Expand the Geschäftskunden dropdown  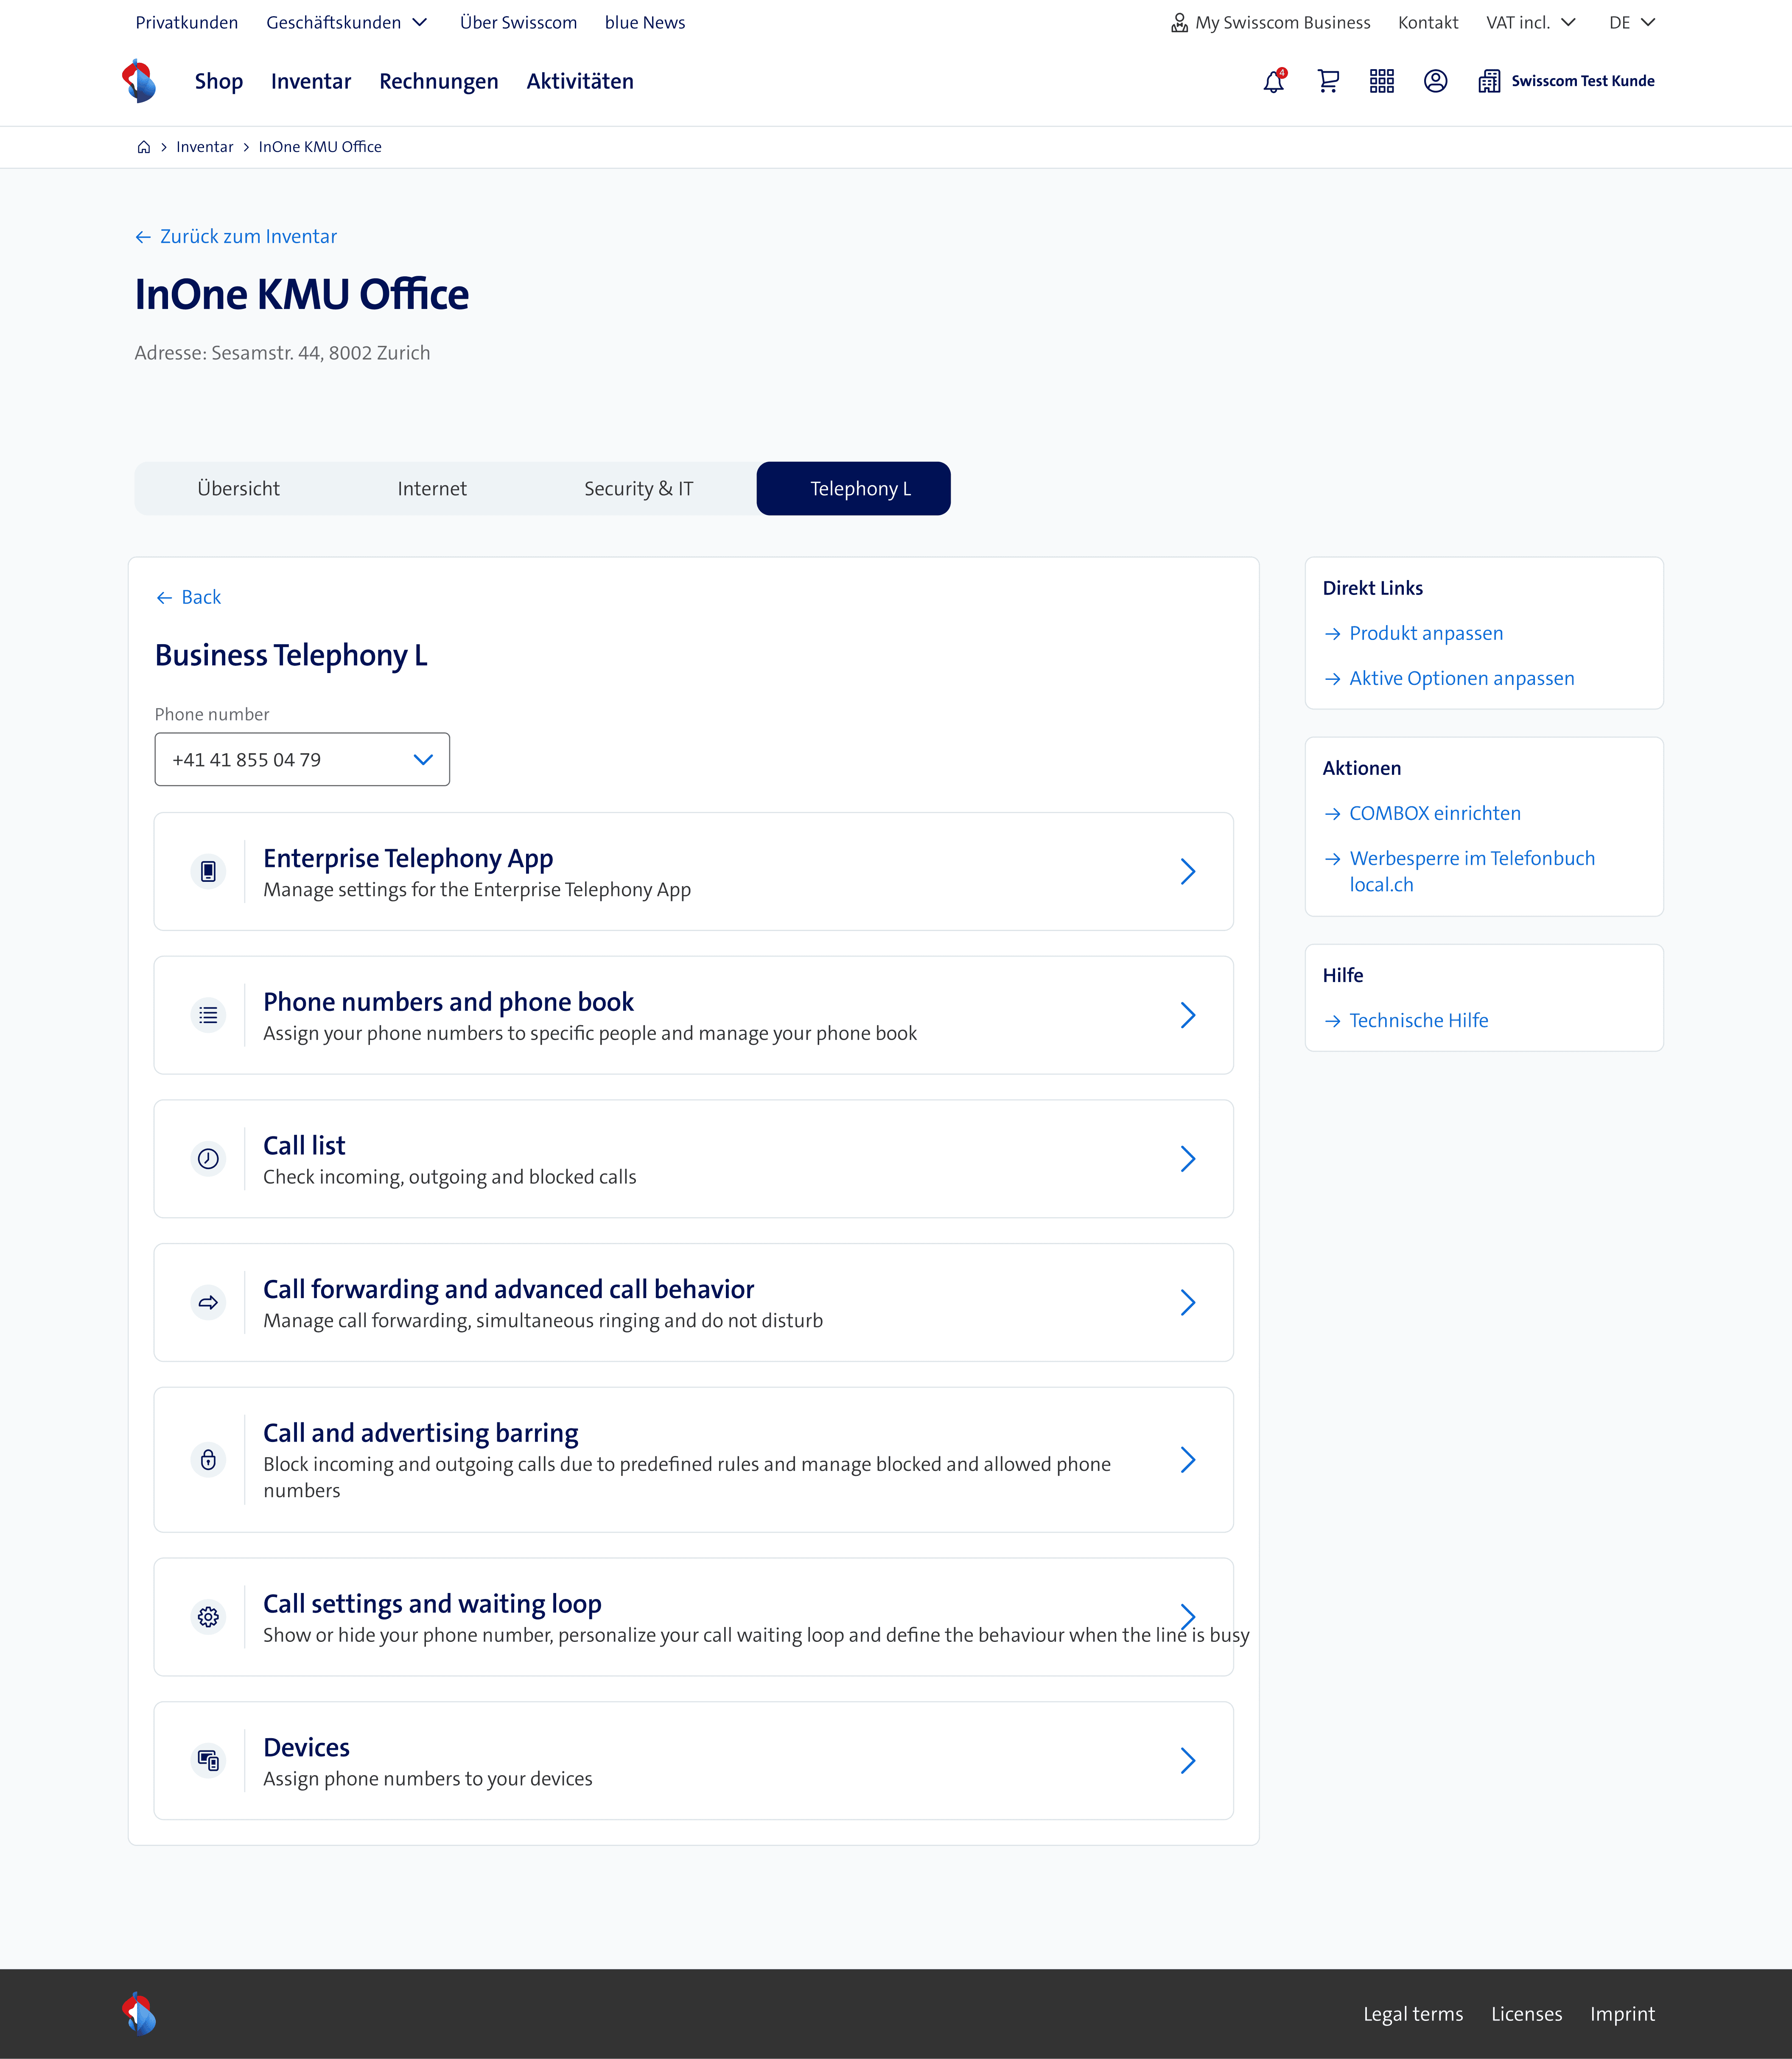pyautogui.click(x=420, y=23)
